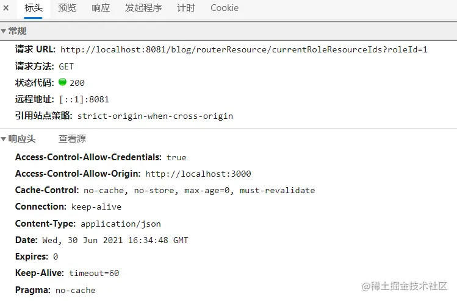Click the Access-Control-Allow-Origin header value

(x=198, y=174)
